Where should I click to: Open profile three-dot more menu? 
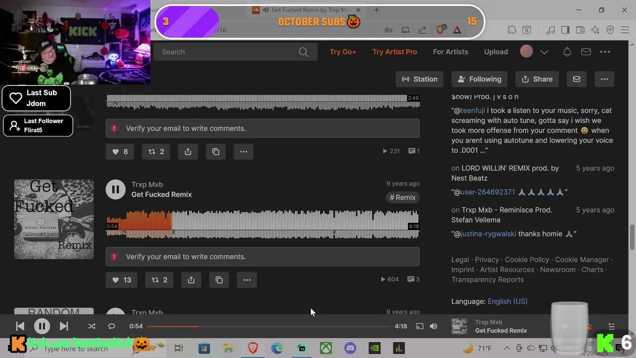click(604, 79)
